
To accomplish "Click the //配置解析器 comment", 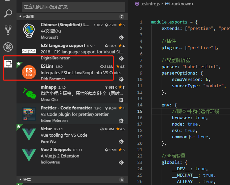I will coord(176,60).
